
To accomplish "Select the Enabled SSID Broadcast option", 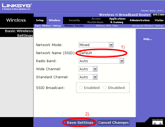I will coord(81,88).
